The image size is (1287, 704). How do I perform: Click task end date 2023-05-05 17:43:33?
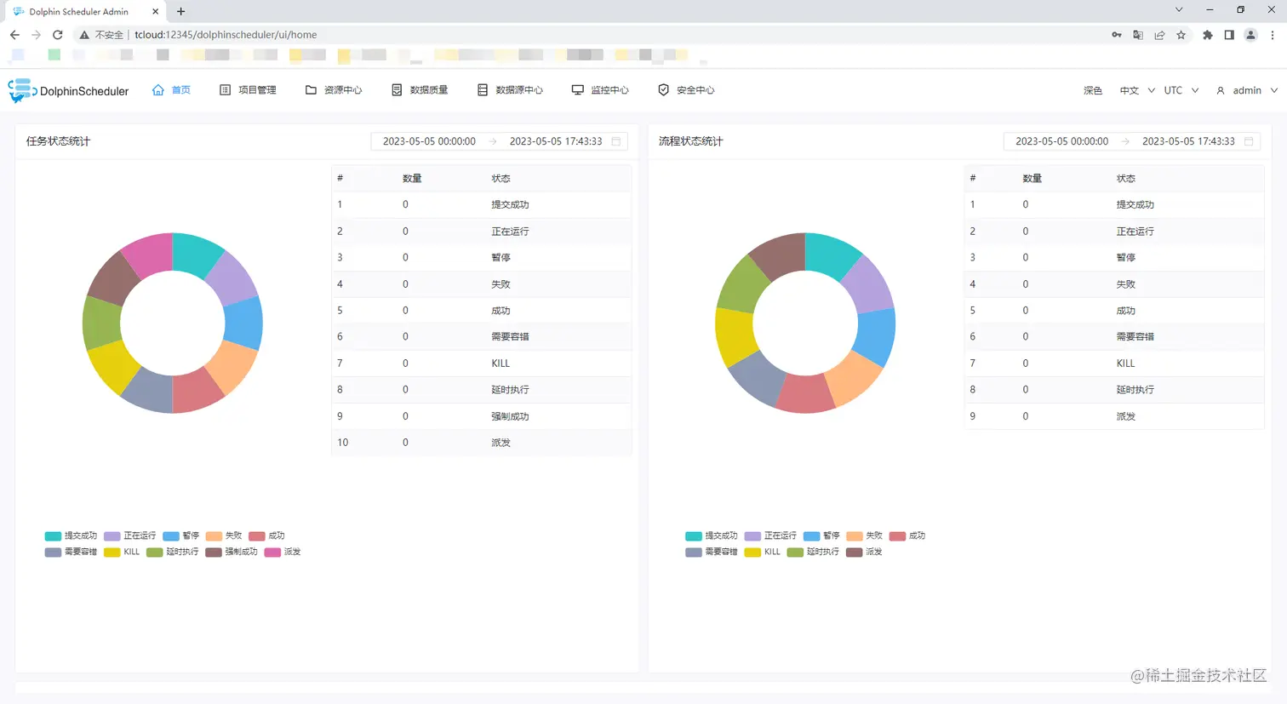pos(556,141)
